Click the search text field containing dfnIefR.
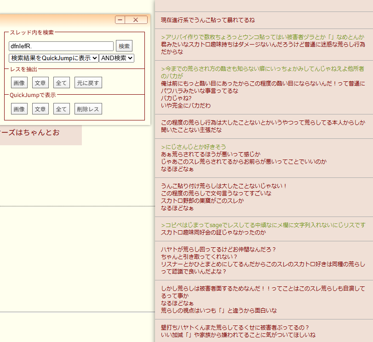373x342 pixels. coord(61,46)
